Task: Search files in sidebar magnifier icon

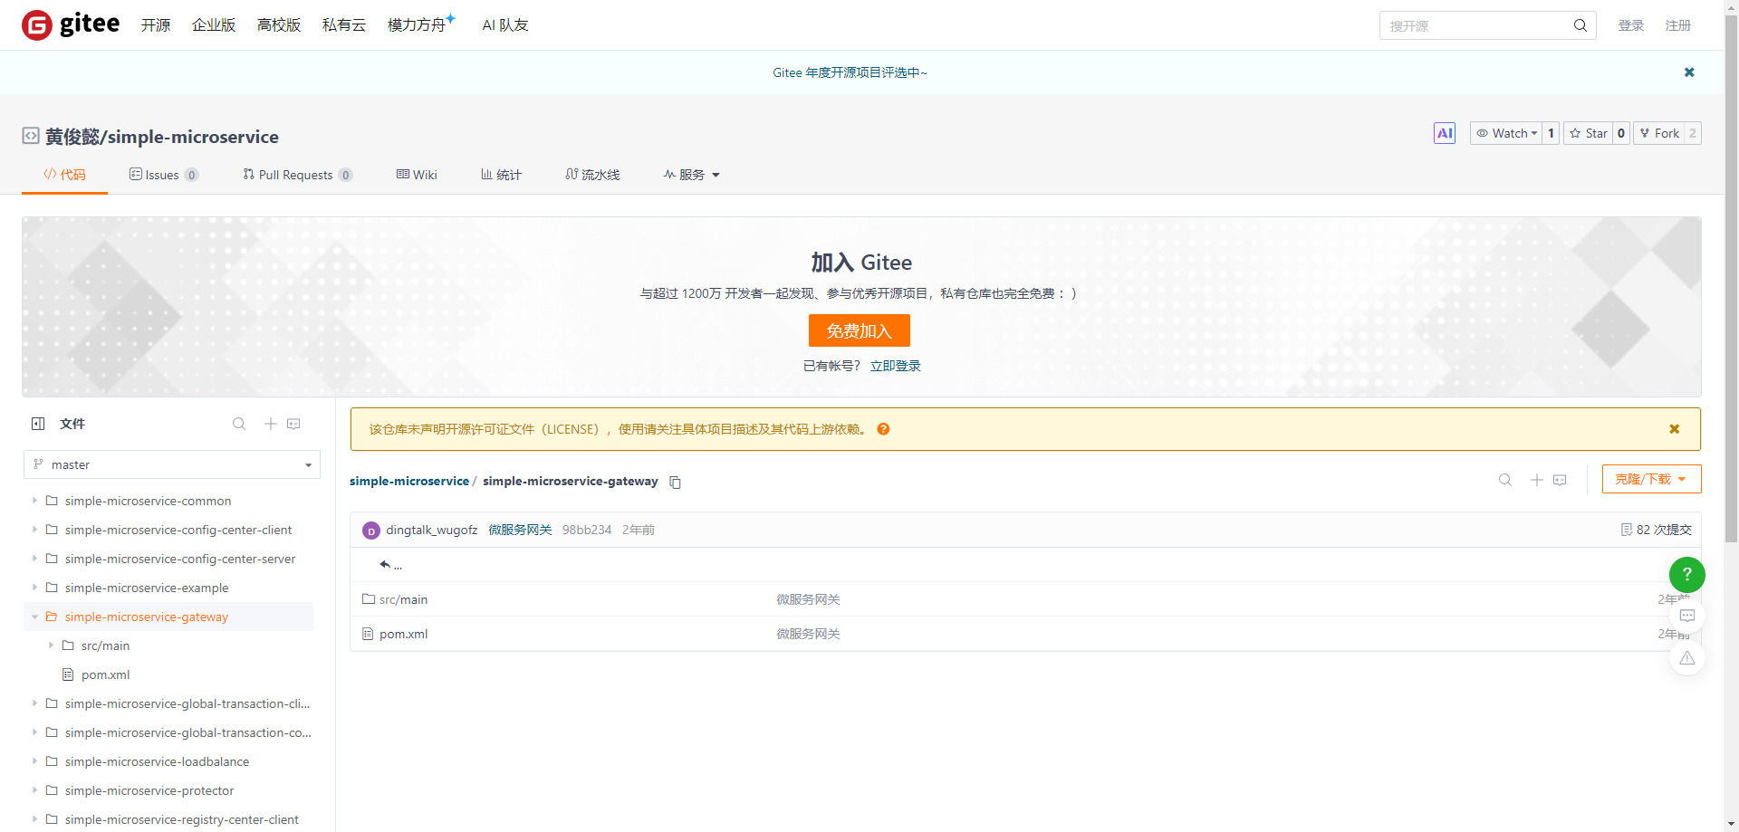Action: click(x=239, y=424)
